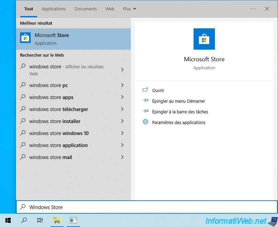
Task: Expand the 'windows store windows 10' chevron
Action: point(122,133)
